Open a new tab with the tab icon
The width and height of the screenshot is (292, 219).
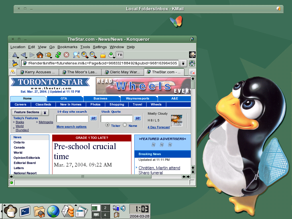coord(13,72)
